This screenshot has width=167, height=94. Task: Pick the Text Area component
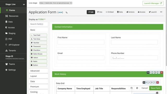pos(38,39)
